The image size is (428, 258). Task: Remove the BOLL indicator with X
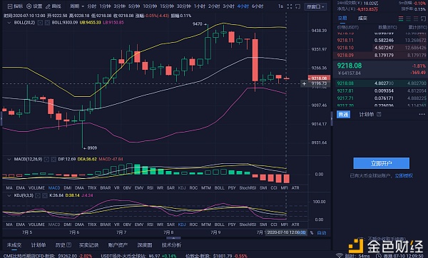pyautogui.click(x=47, y=23)
